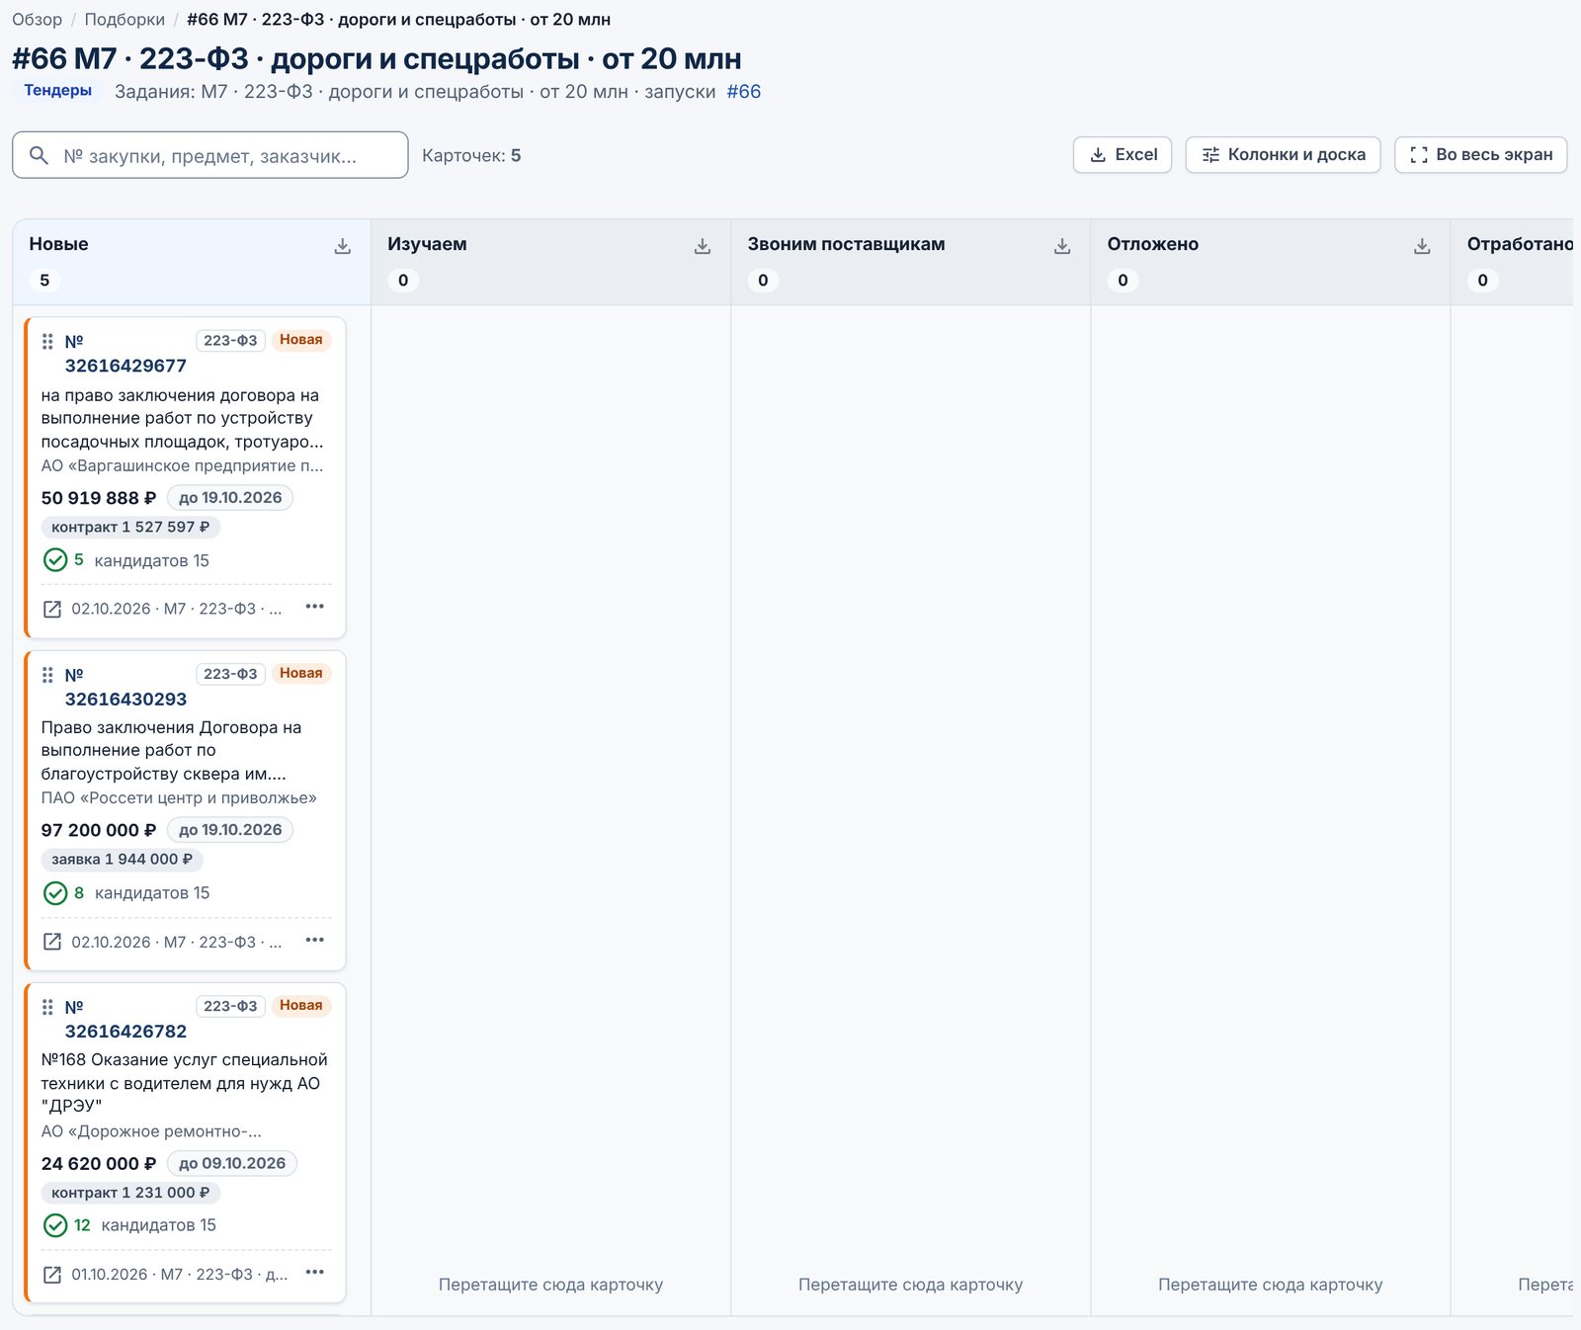Download the Новые column cards
1581x1330 pixels.
(x=343, y=246)
